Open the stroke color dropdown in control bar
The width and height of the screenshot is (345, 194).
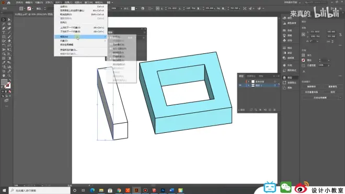click(32, 8)
